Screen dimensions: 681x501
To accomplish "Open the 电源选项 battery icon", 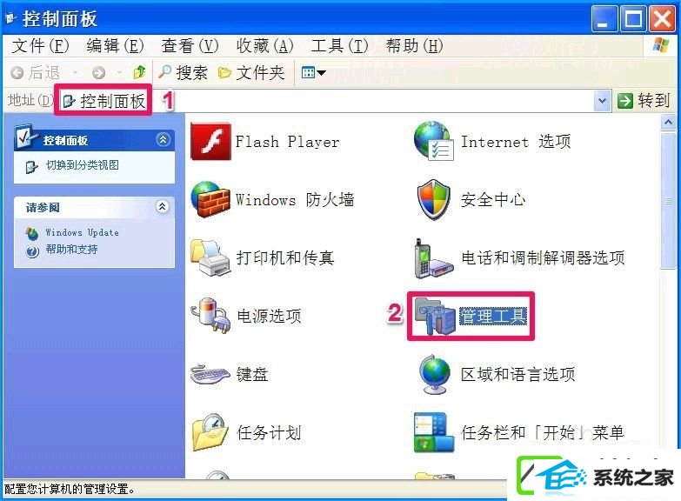I will (x=210, y=316).
